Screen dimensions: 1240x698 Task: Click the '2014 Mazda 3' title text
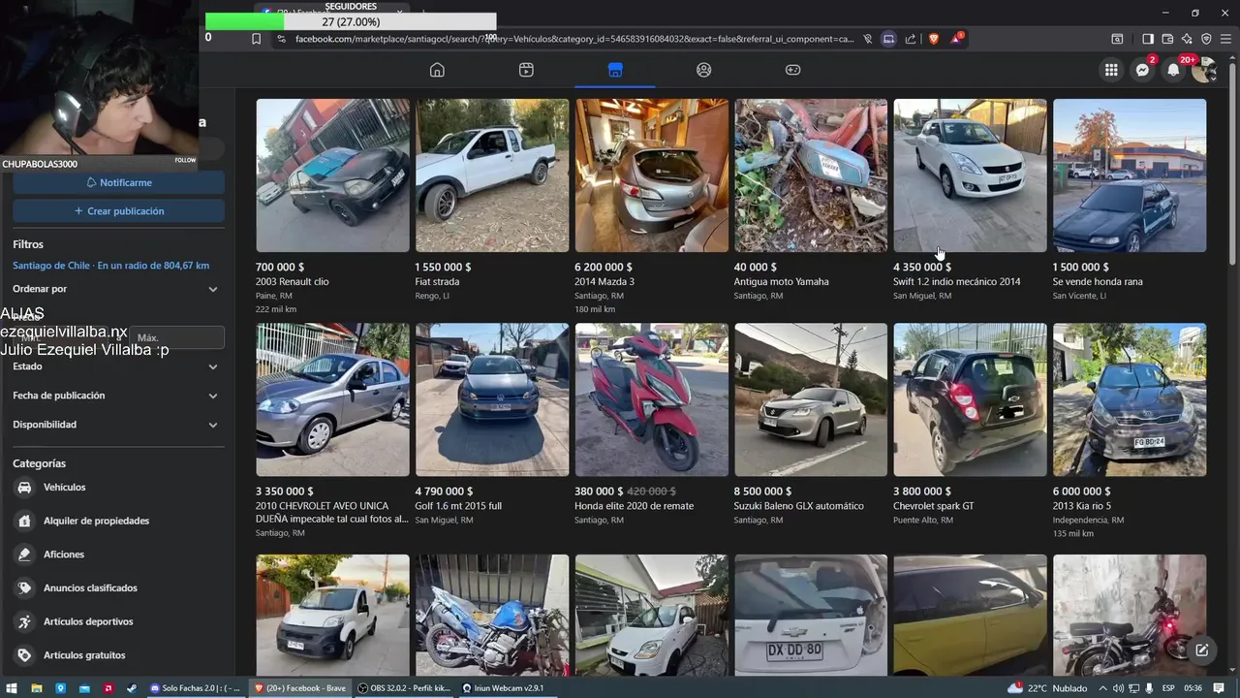[604, 282]
